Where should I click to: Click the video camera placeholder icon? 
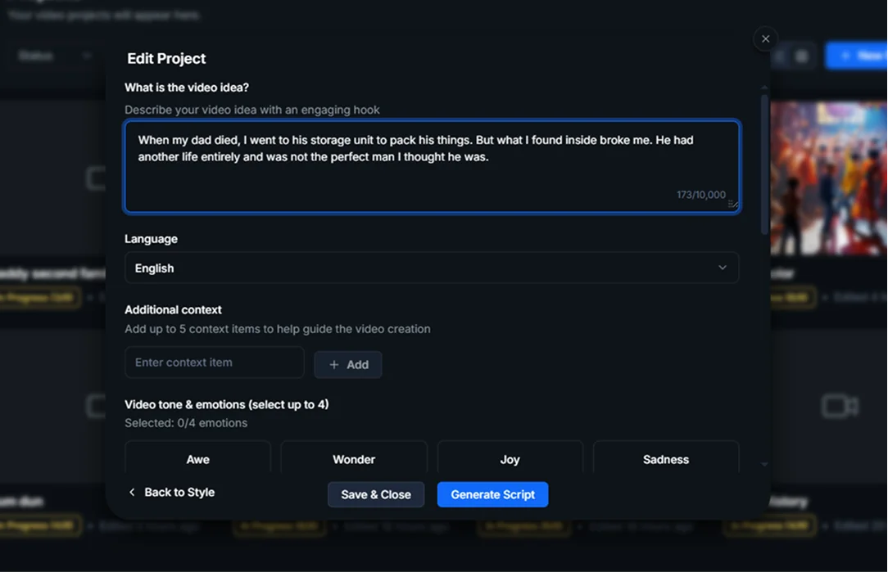click(x=840, y=406)
